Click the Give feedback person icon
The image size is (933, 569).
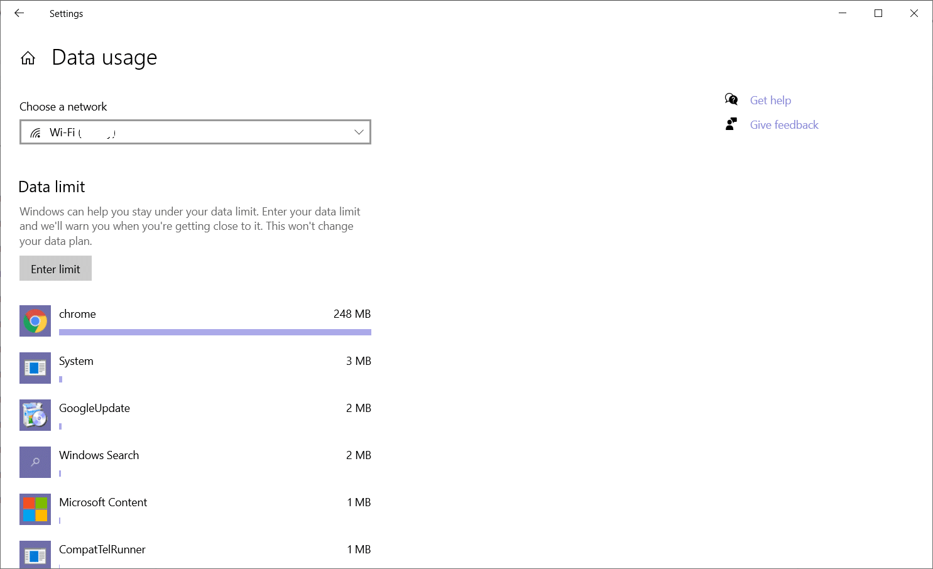(731, 124)
